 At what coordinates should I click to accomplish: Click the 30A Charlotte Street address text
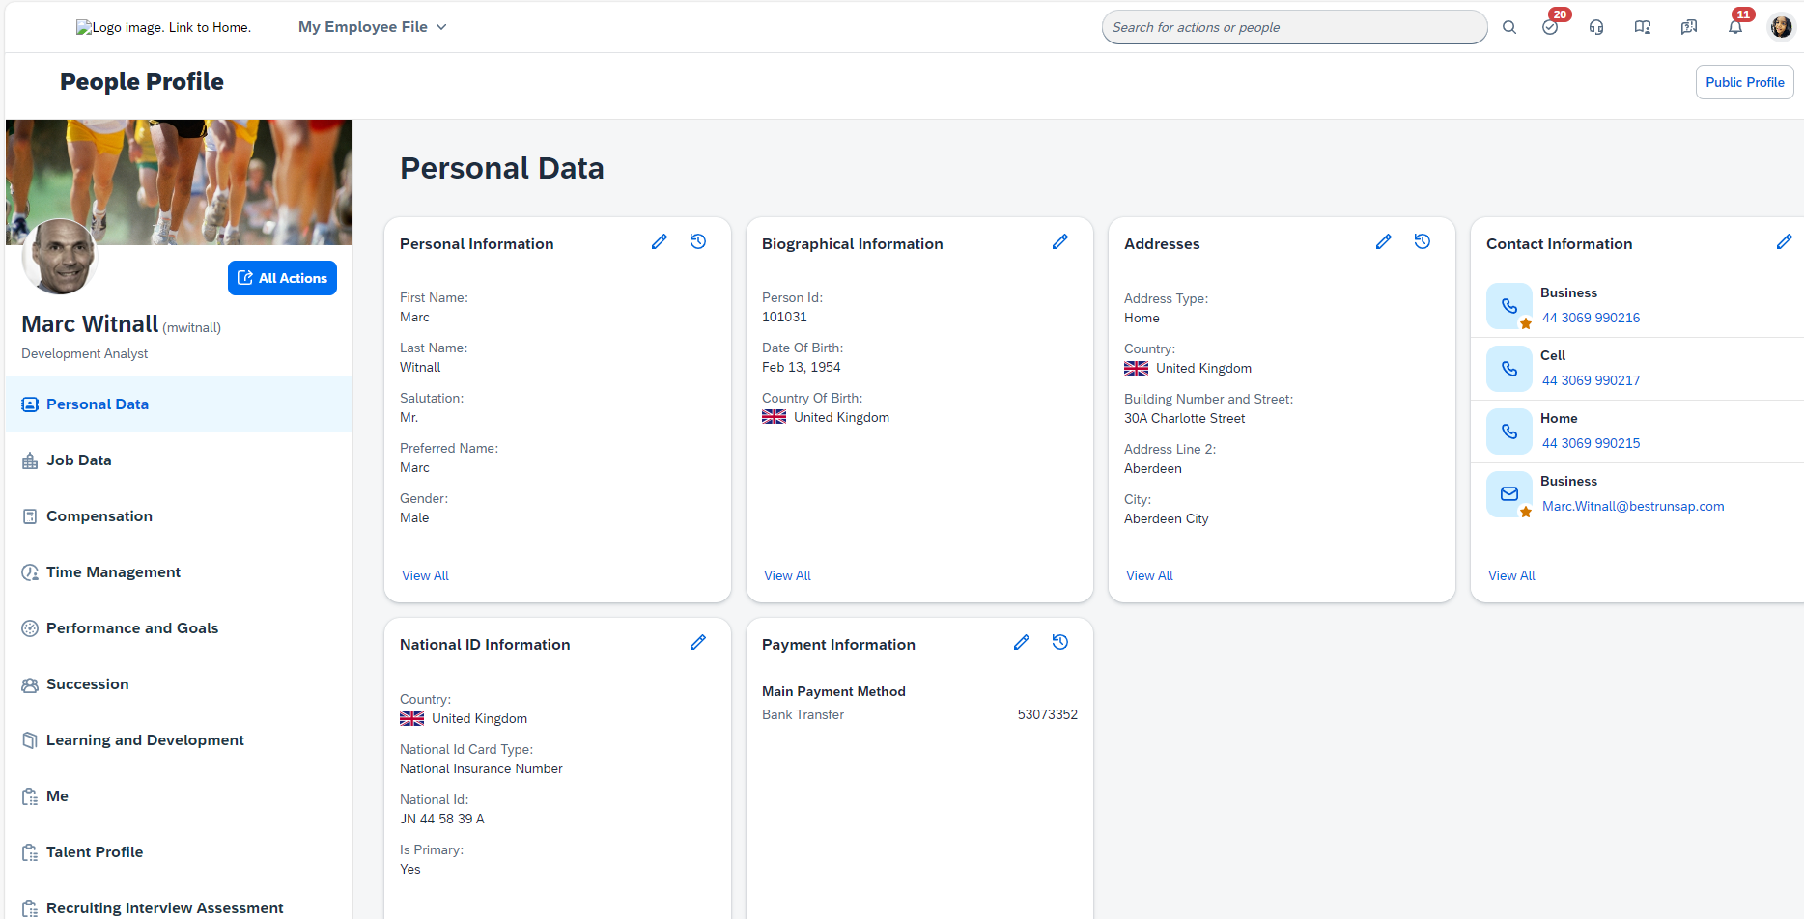[x=1185, y=418]
